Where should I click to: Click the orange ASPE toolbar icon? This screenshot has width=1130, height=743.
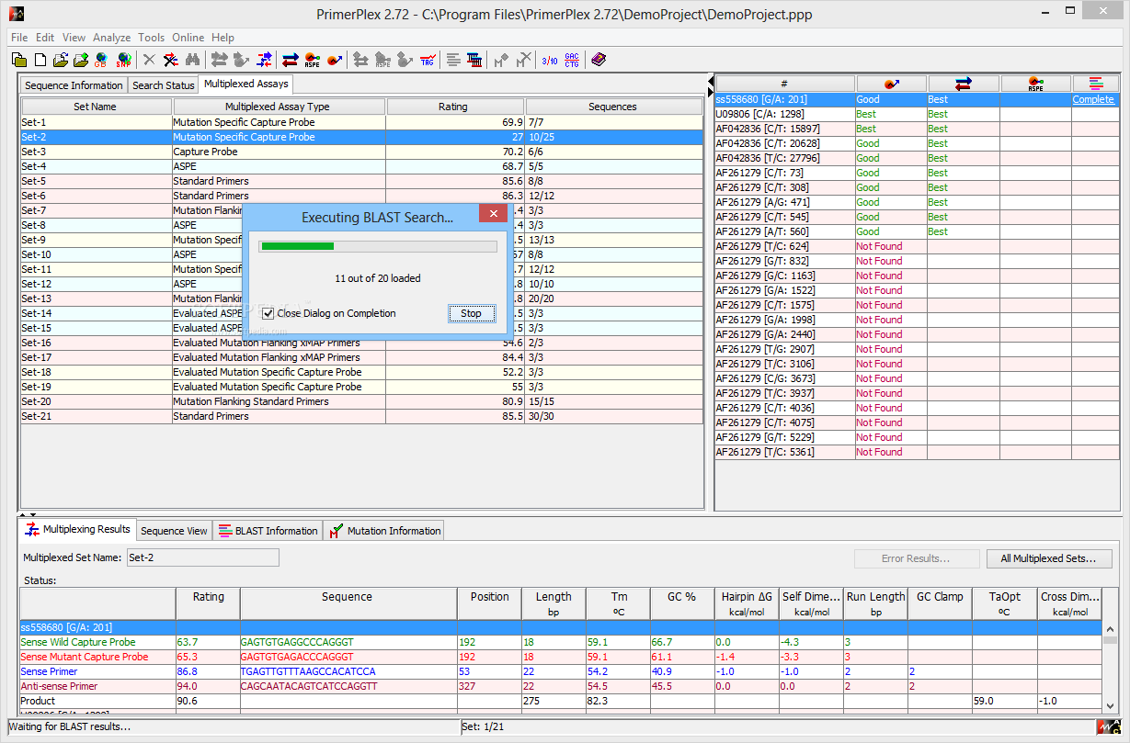coord(313,60)
